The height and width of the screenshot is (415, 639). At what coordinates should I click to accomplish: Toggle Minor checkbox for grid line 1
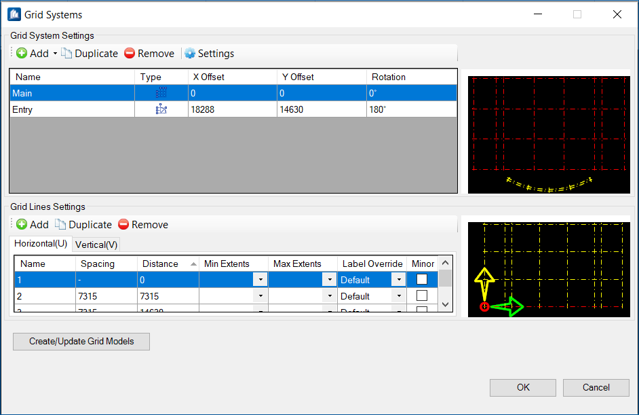pyautogui.click(x=422, y=280)
